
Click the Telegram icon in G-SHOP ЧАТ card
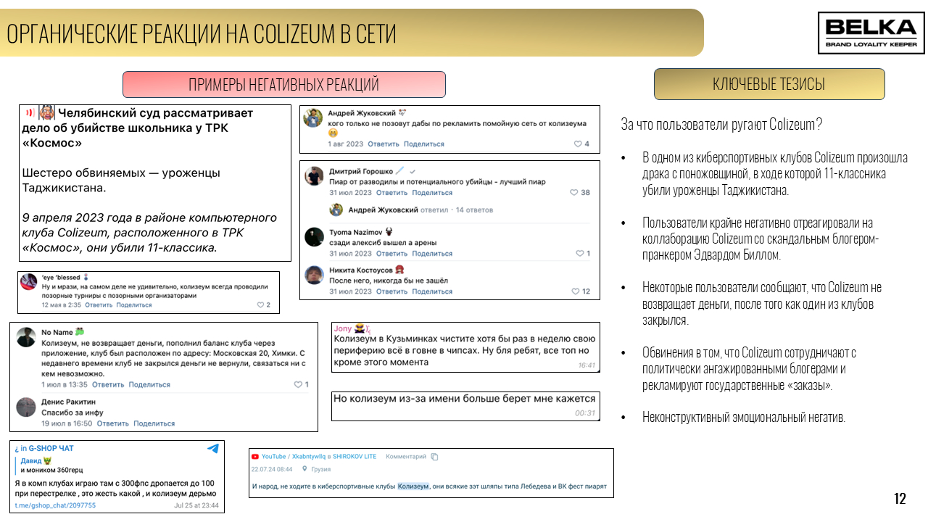click(212, 449)
